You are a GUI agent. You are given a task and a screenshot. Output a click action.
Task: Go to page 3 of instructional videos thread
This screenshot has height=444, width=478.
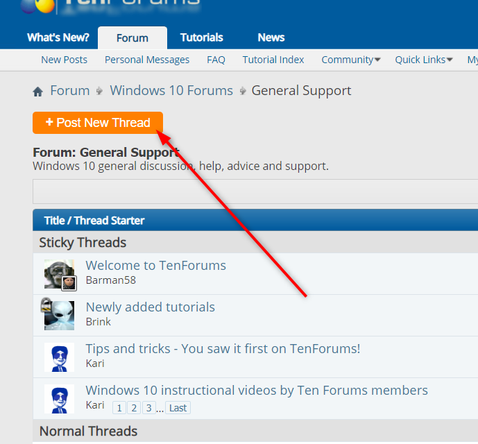click(148, 408)
